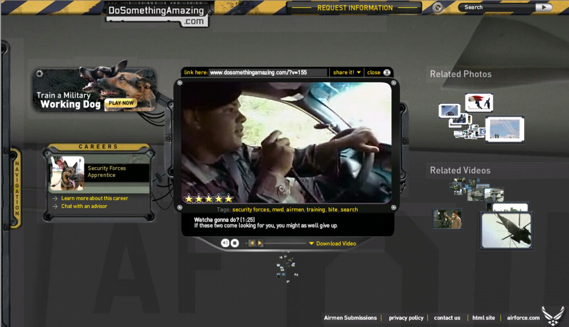Click the Related Photos heading
Image resolution: width=569 pixels, height=327 pixels.
click(461, 74)
